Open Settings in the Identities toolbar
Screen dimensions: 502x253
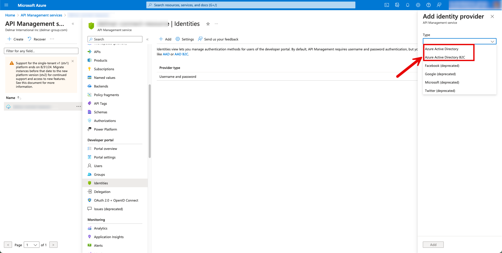(x=185, y=39)
